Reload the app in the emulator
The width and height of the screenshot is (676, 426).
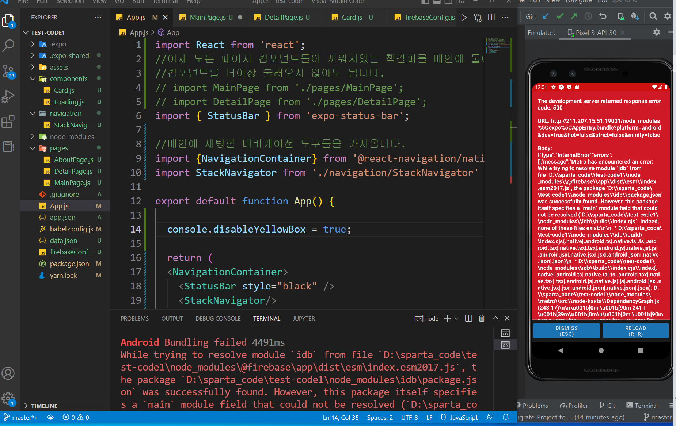(635, 331)
